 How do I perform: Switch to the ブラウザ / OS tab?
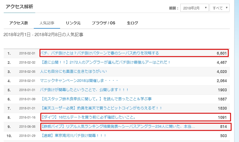pyautogui.click(x=104, y=23)
